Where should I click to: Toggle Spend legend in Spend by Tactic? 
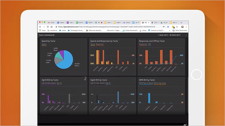[x=44, y=44]
